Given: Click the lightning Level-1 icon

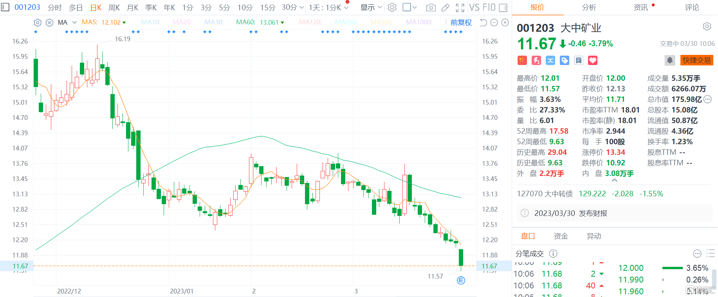Looking at the screenshot, I should click(x=536, y=60).
